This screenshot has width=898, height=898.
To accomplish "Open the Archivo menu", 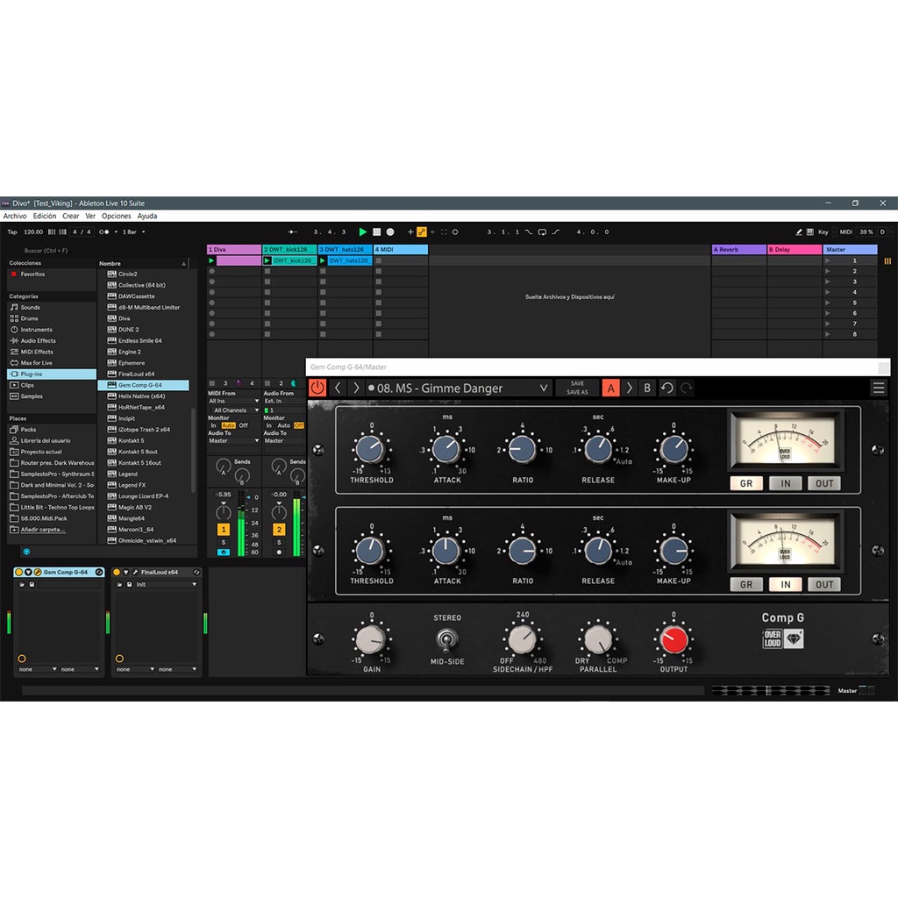I will click(15, 216).
